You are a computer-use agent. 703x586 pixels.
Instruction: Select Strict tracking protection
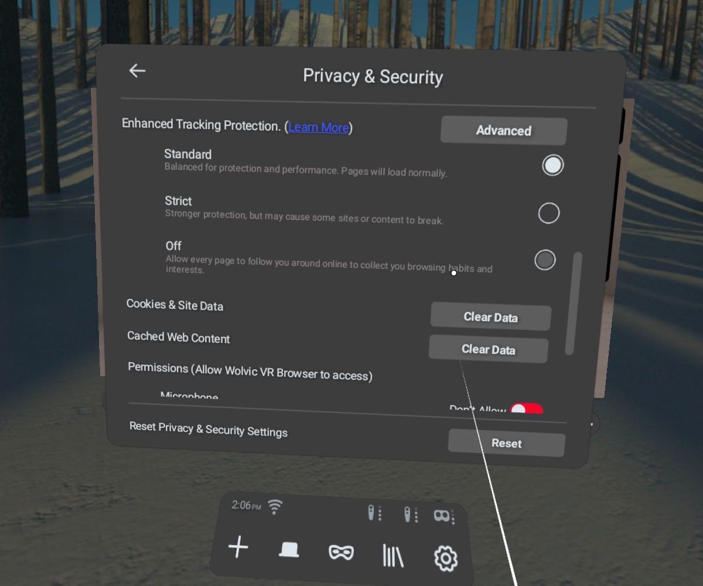click(x=549, y=213)
